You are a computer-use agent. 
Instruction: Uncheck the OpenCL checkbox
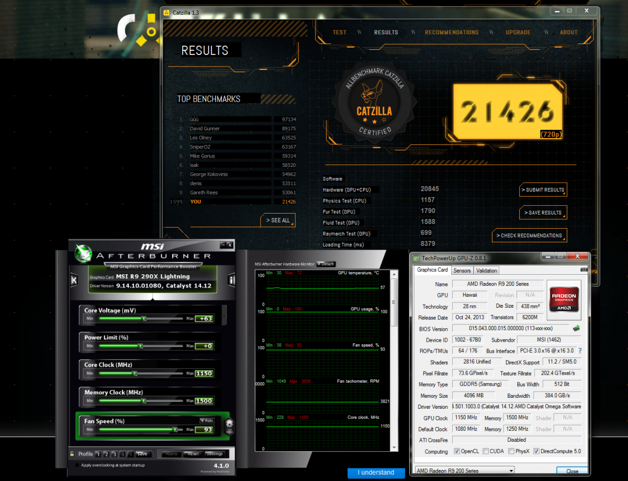[x=457, y=451]
